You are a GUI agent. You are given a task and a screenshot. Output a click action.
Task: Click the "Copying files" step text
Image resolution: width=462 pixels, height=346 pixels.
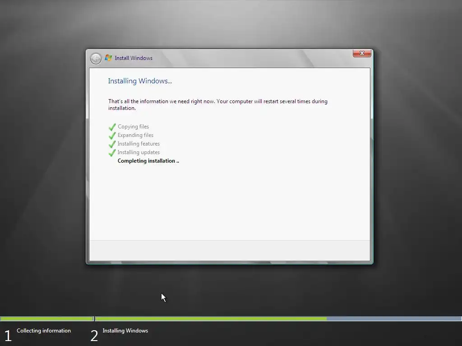(x=133, y=127)
